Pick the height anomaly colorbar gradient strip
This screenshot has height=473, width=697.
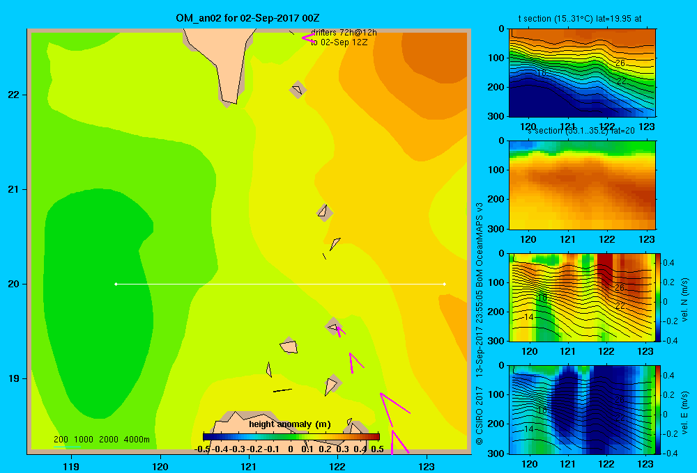[x=291, y=436]
